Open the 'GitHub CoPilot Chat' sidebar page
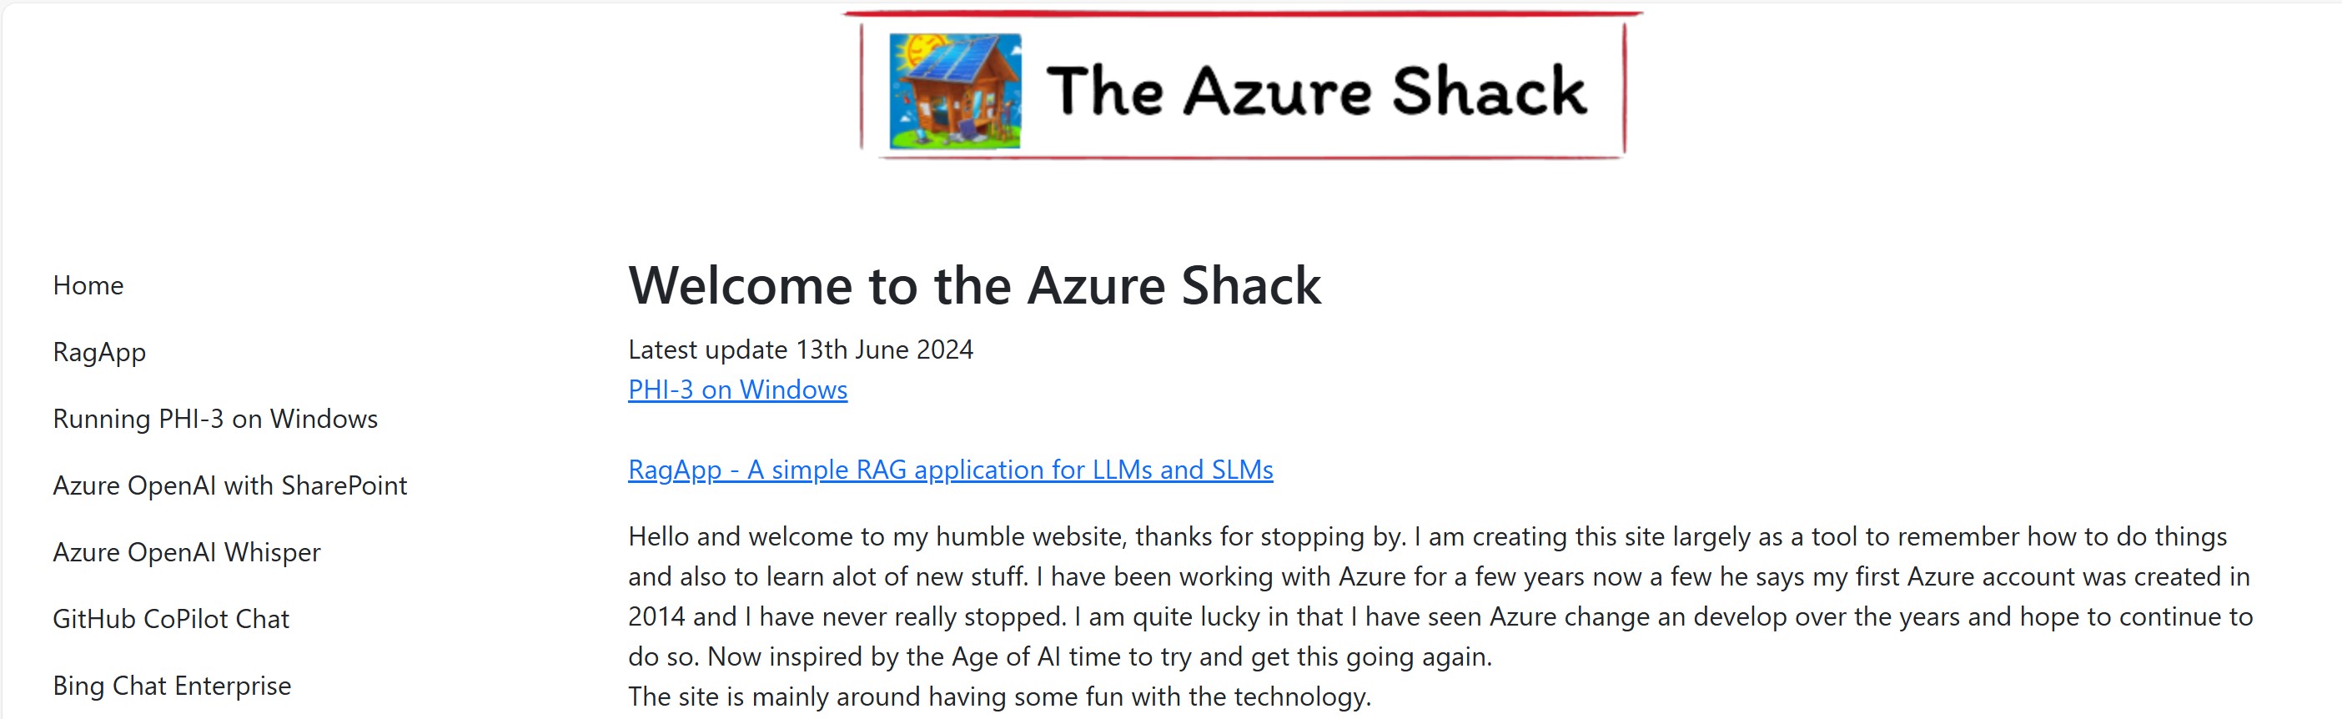Image resolution: width=2342 pixels, height=719 pixels. click(x=171, y=619)
